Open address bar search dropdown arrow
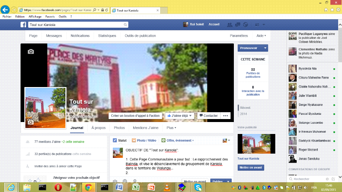This screenshot has width=342, height=192. pos(99,10)
